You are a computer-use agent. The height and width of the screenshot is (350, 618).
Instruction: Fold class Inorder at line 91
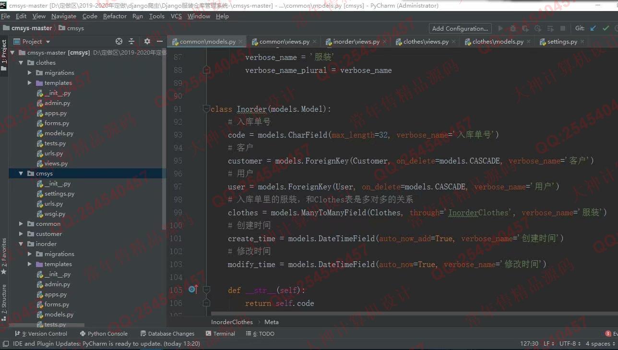click(x=206, y=109)
